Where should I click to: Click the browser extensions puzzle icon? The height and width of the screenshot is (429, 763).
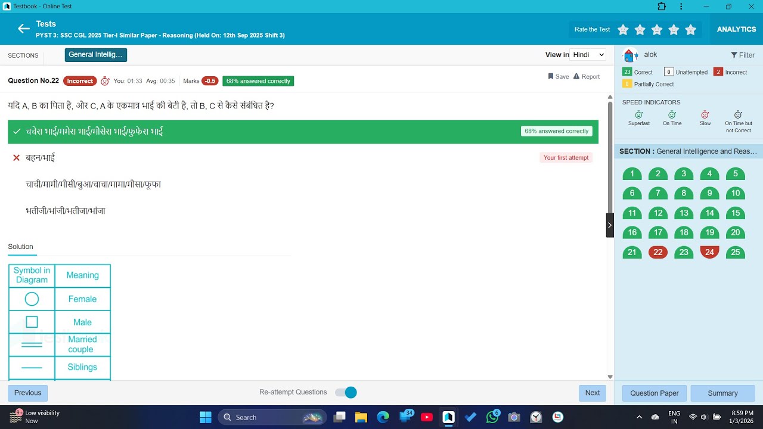point(662,7)
